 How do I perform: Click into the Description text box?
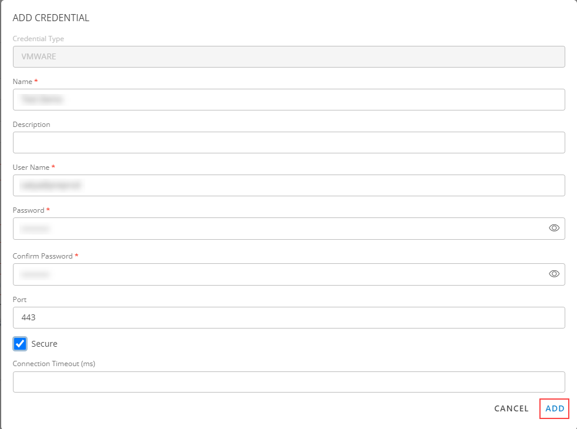[288, 143]
